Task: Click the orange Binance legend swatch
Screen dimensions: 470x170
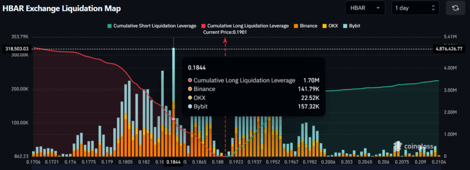Action: (x=296, y=26)
